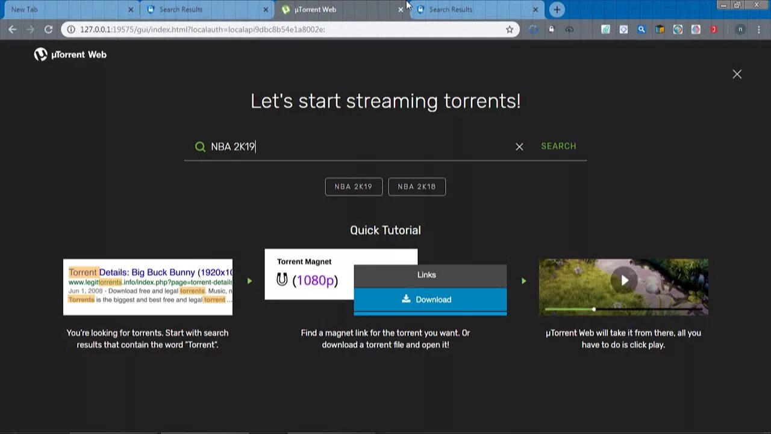
Task: Click the blue magnifier extension icon
Action: tap(641, 29)
